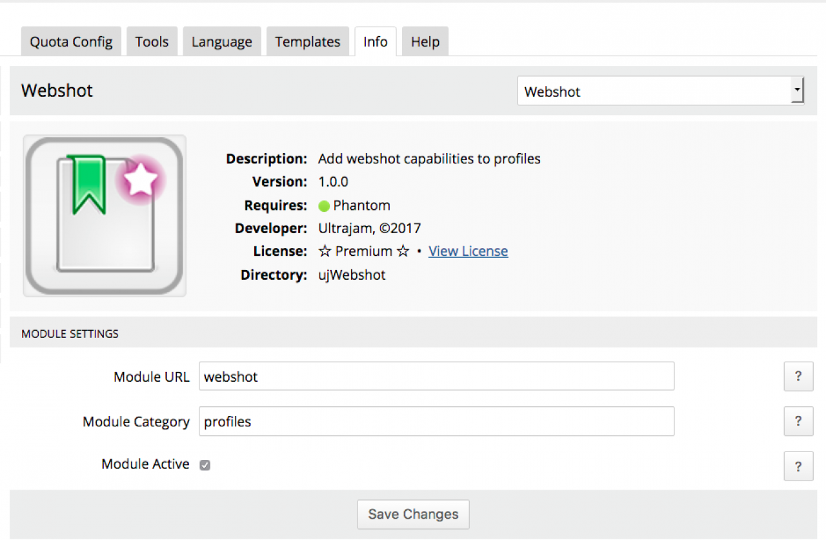Select the Templates tab

pos(307,42)
